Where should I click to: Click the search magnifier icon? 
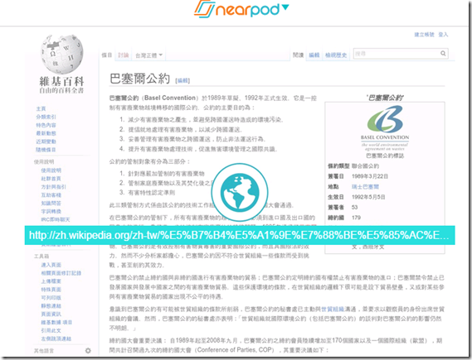pos(443,54)
